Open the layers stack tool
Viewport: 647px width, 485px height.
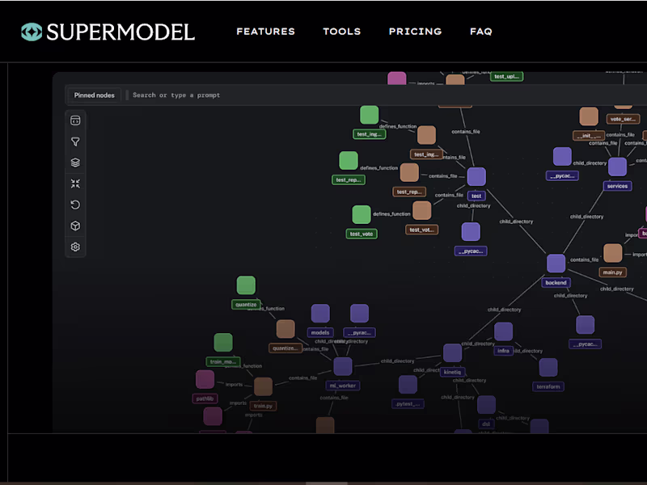(x=75, y=163)
